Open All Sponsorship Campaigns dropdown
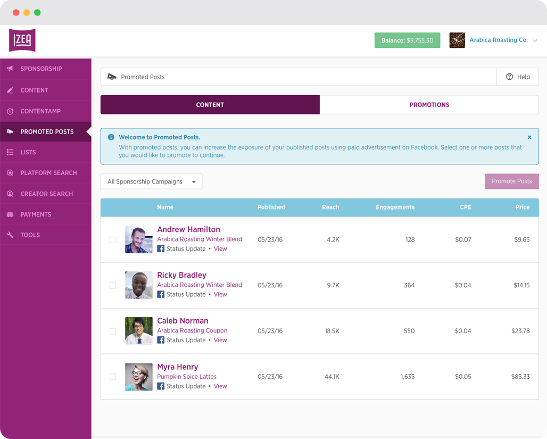Viewport: 547px width, 439px height. (x=151, y=181)
